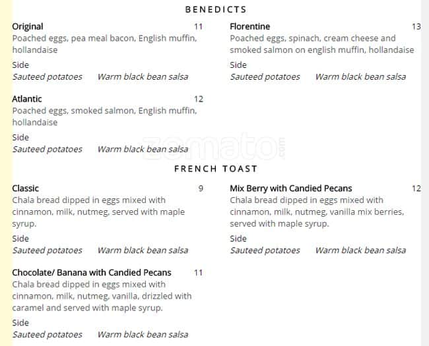Screen dimensions: 429x346
Task: Click the price 9 beside Classic
Action: (201, 188)
